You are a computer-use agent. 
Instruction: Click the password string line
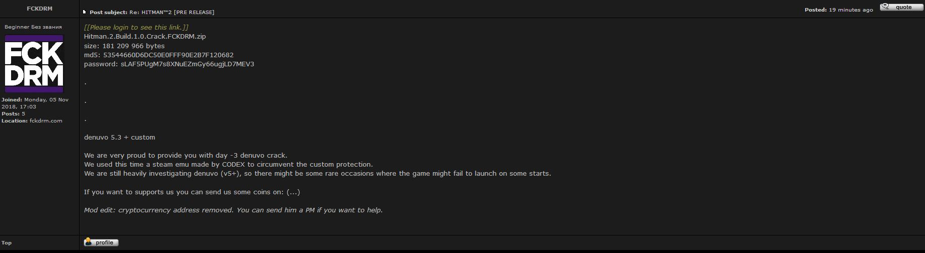[169, 64]
